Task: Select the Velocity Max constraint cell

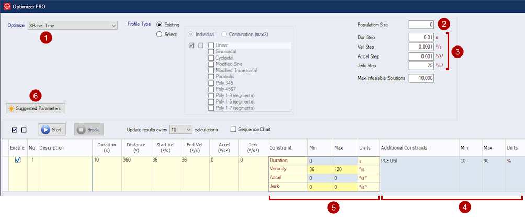Action: [x=345, y=169]
